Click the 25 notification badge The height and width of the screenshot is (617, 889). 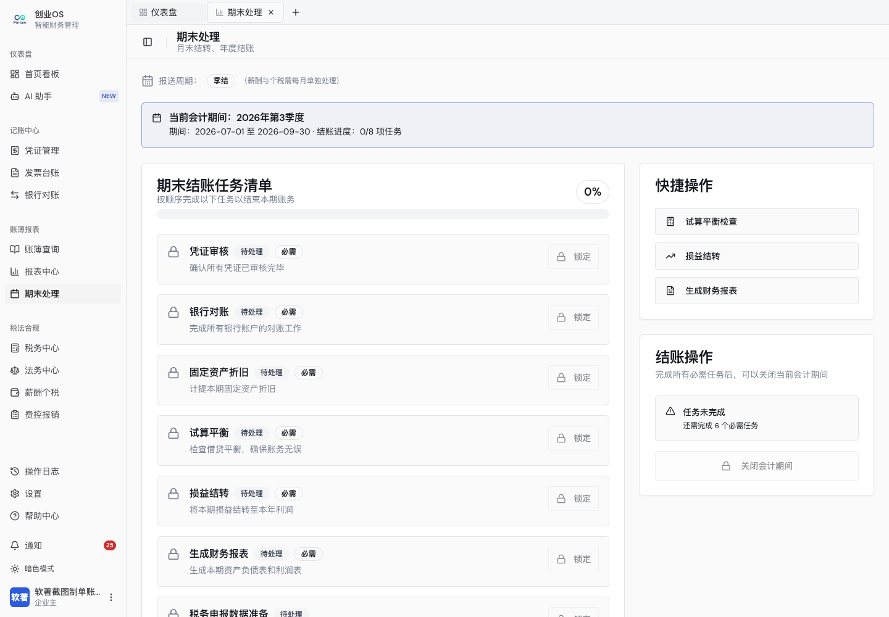tap(110, 545)
